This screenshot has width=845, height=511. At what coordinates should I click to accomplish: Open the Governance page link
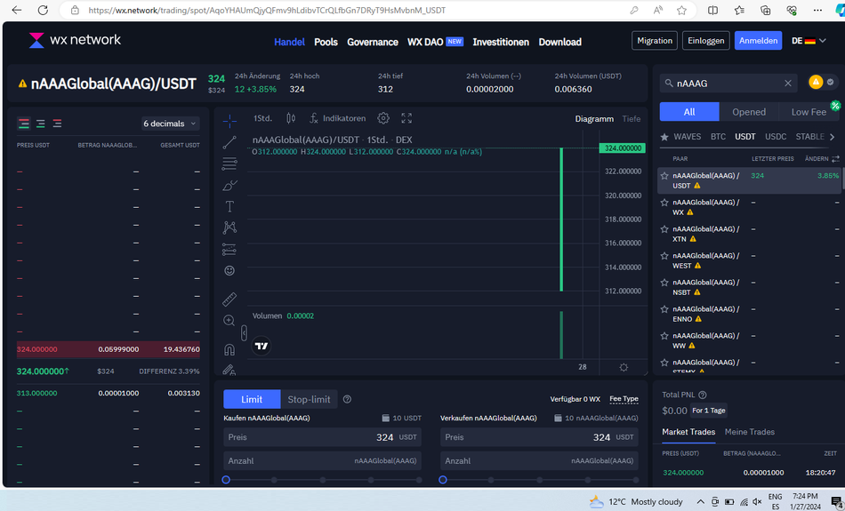[372, 42]
